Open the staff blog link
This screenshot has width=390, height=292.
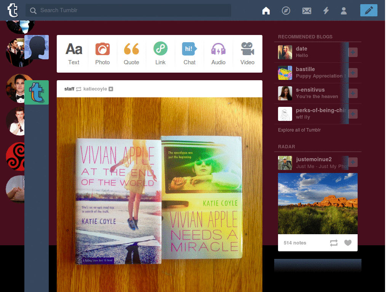(x=69, y=89)
